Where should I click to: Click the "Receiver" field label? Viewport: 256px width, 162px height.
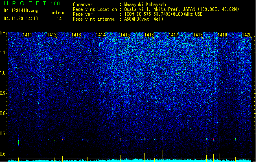83,14
